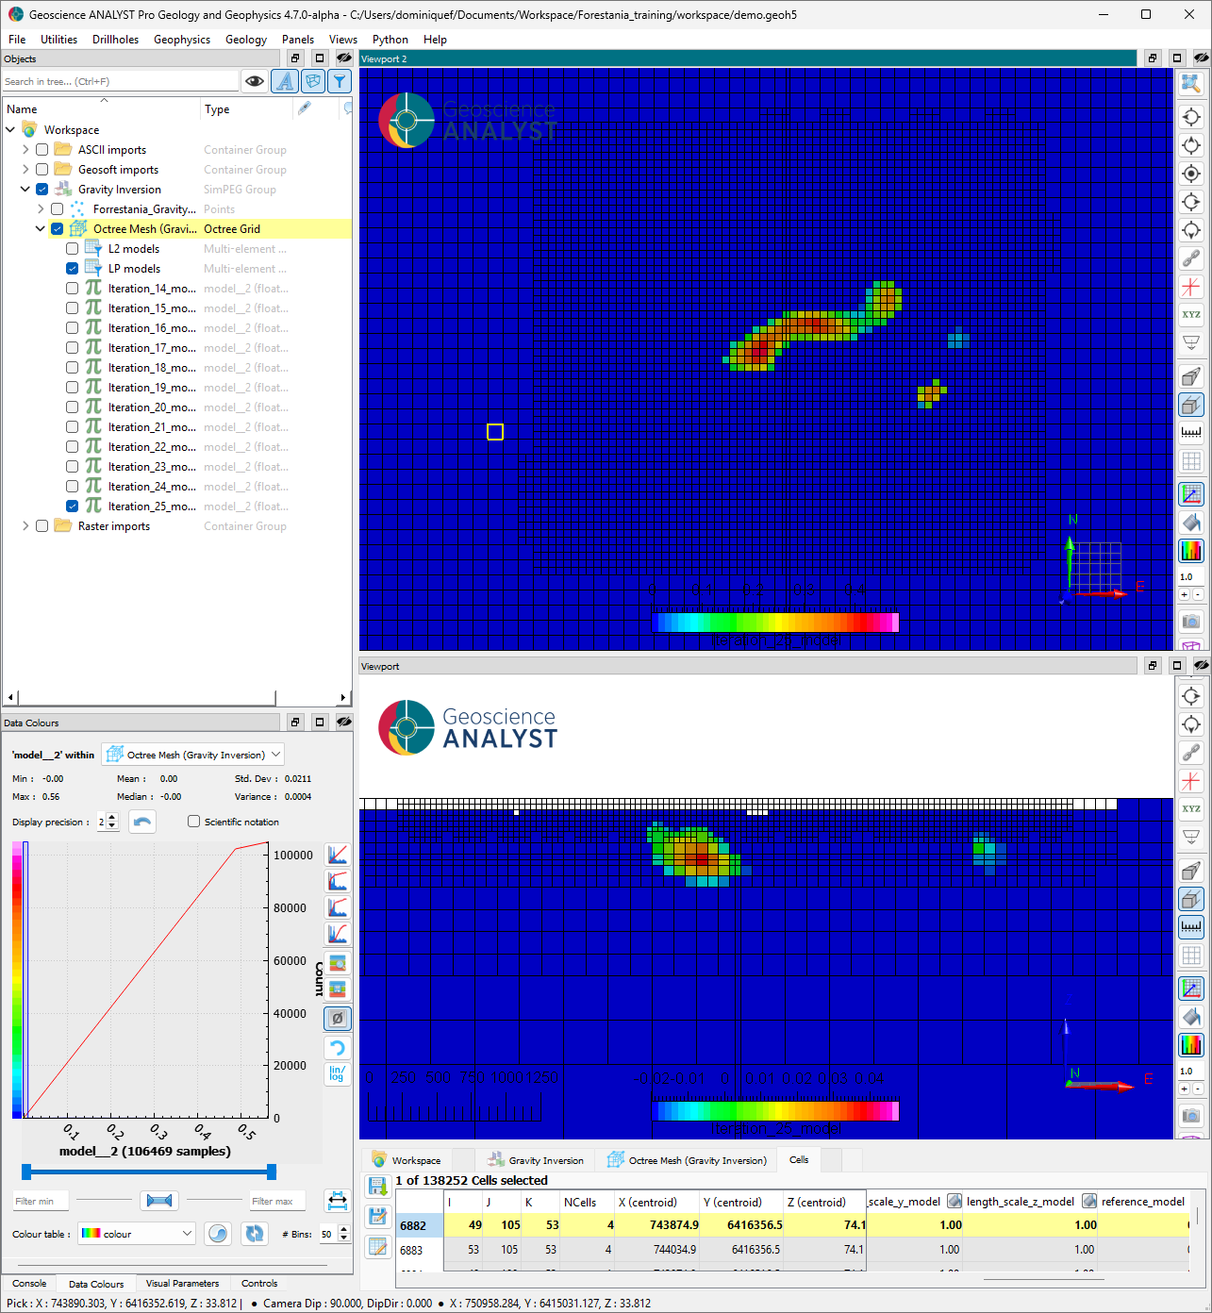Uncheck the Iteration_25_model checkbox
Screen dimensions: 1212x1313
73,507
